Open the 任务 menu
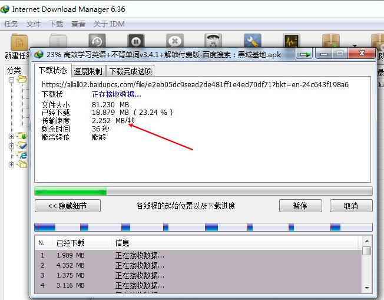 coord(11,24)
